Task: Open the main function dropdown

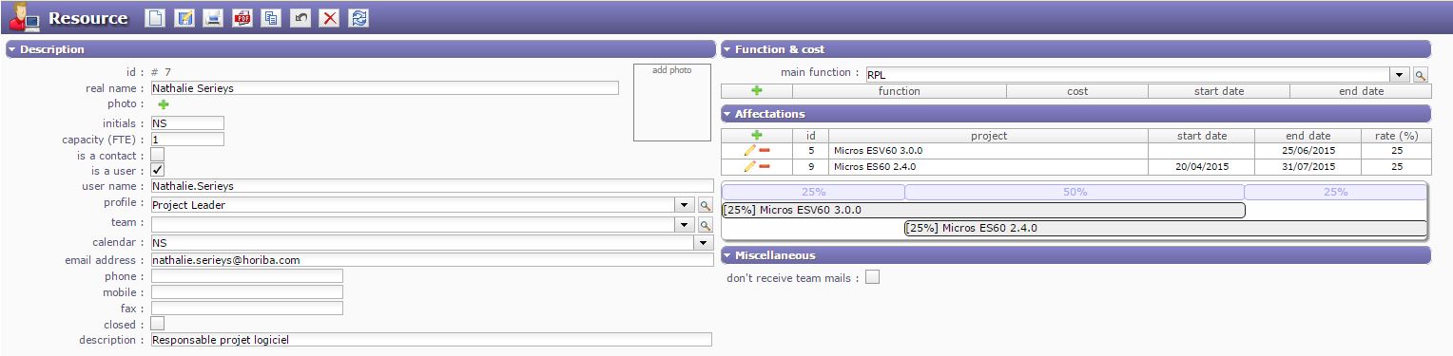Action: click(x=1400, y=74)
